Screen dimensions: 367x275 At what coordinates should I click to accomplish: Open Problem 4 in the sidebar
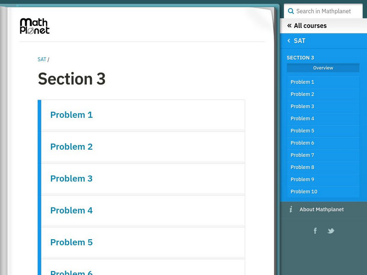click(323, 119)
